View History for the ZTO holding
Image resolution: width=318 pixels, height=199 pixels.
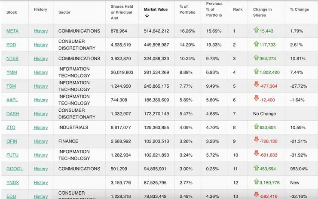click(41, 128)
